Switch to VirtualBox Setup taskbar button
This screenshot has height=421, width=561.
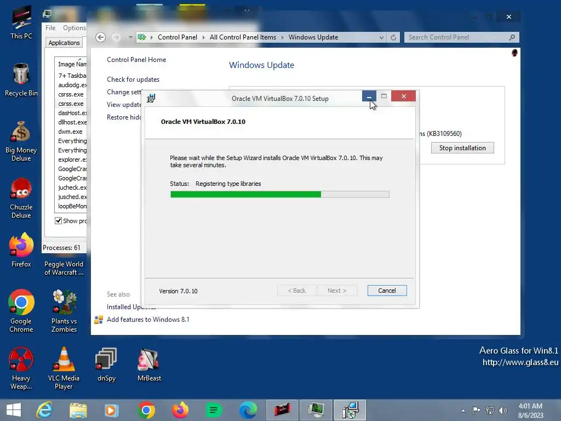350,410
